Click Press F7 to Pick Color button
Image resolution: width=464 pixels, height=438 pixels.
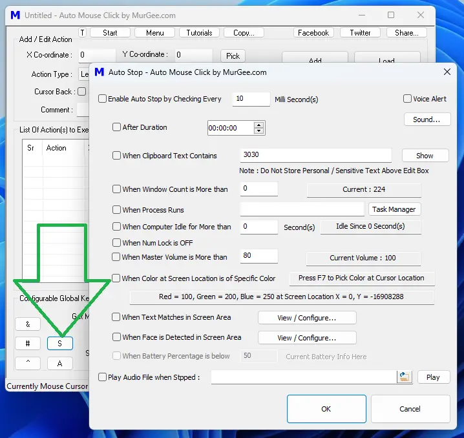[x=362, y=278]
